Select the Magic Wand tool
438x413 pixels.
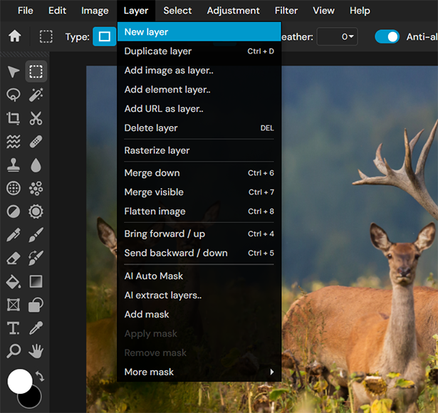36,95
